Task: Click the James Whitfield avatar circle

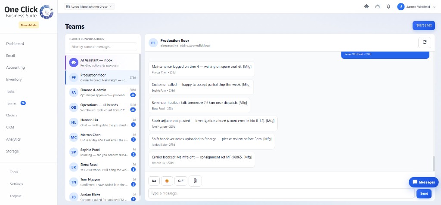Action: coord(401,6)
